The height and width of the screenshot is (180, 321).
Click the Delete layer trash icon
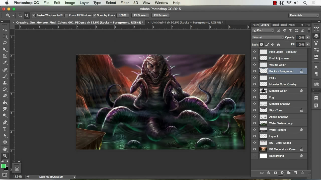302,173
